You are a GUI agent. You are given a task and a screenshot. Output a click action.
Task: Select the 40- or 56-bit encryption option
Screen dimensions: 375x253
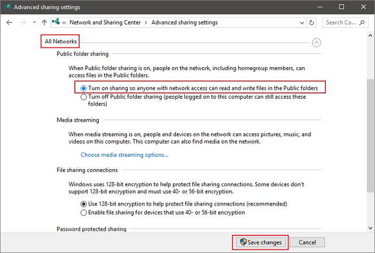coord(83,212)
